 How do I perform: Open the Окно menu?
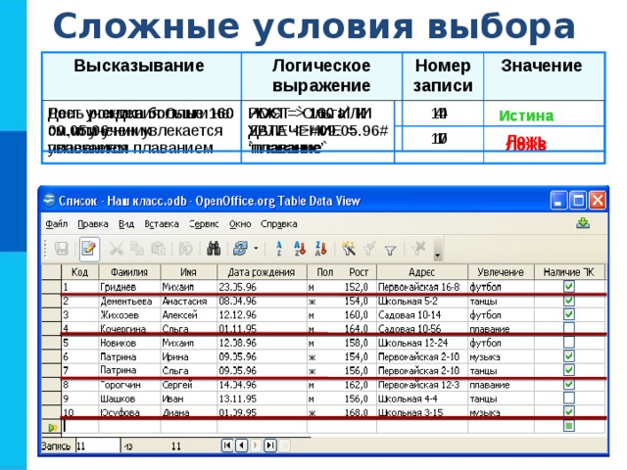click(240, 224)
